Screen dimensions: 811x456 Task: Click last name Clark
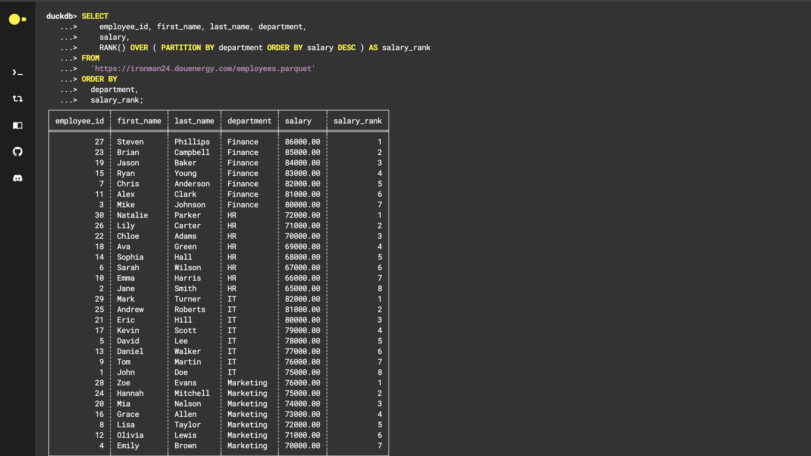pos(185,194)
